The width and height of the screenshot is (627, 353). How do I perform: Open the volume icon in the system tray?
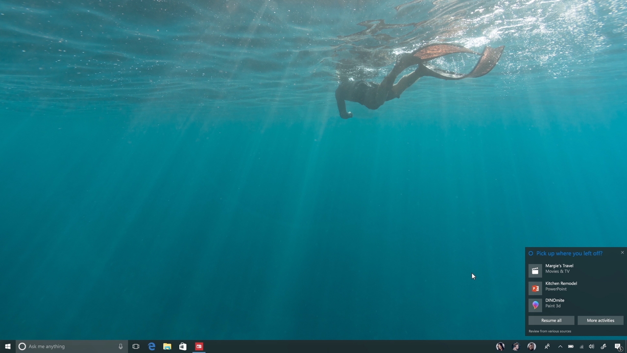click(x=591, y=347)
